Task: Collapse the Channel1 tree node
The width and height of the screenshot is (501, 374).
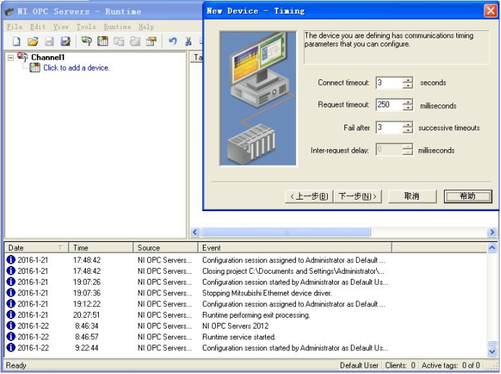Action: tap(11, 58)
